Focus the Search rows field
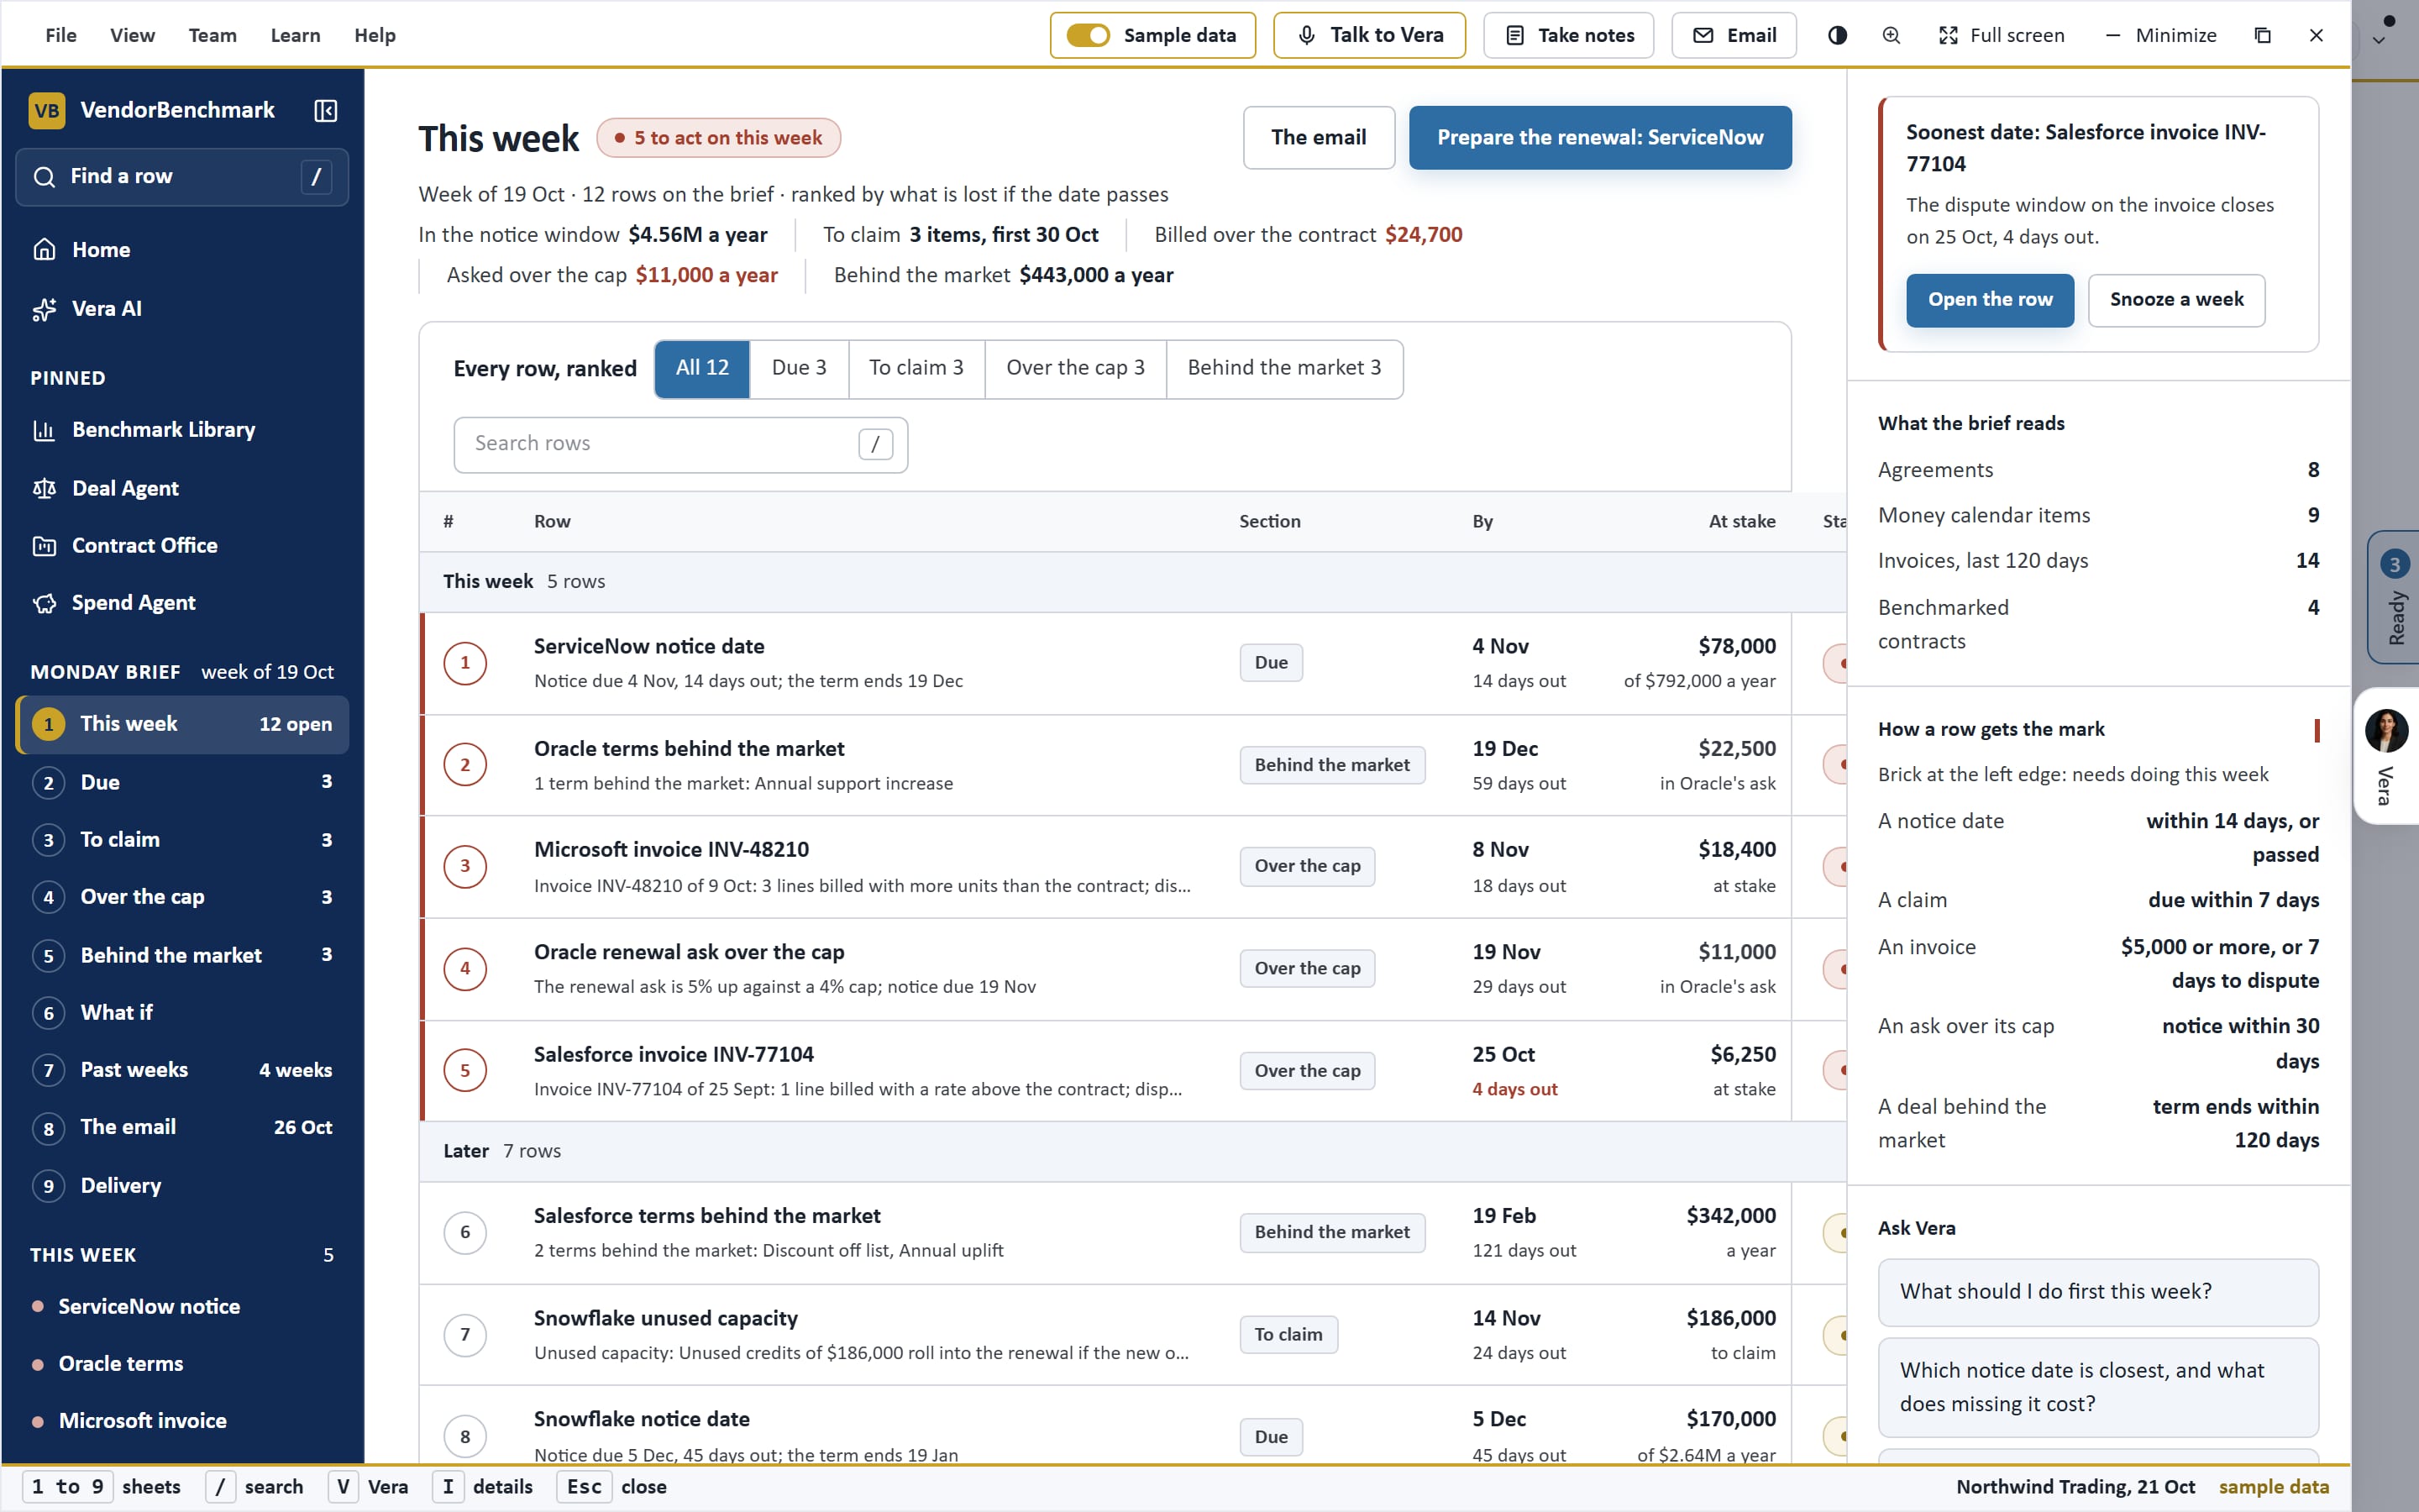 tap(680, 444)
